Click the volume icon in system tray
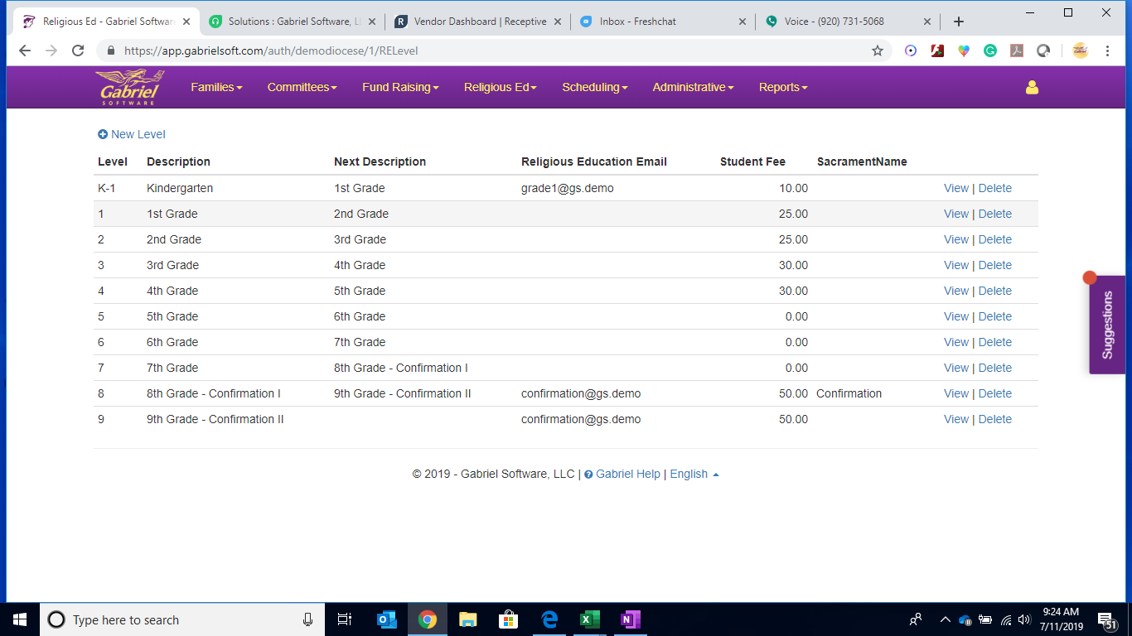The width and height of the screenshot is (1132, 636). coord(1024,619)
